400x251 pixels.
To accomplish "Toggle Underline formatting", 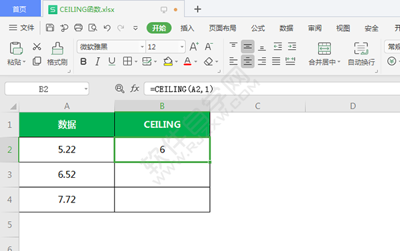I will (112, 61).
